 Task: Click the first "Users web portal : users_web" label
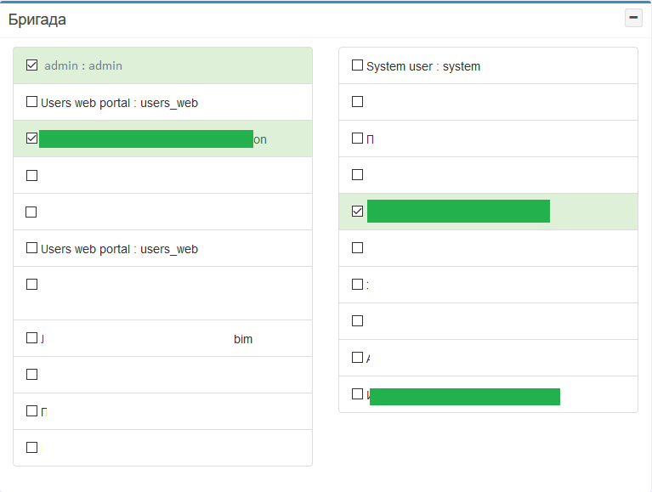point(119,103)
